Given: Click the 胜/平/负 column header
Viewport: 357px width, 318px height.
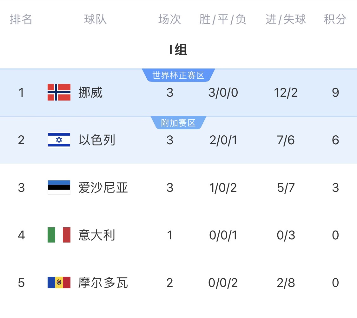Looking at the screenshot, I should click(223, 19).
